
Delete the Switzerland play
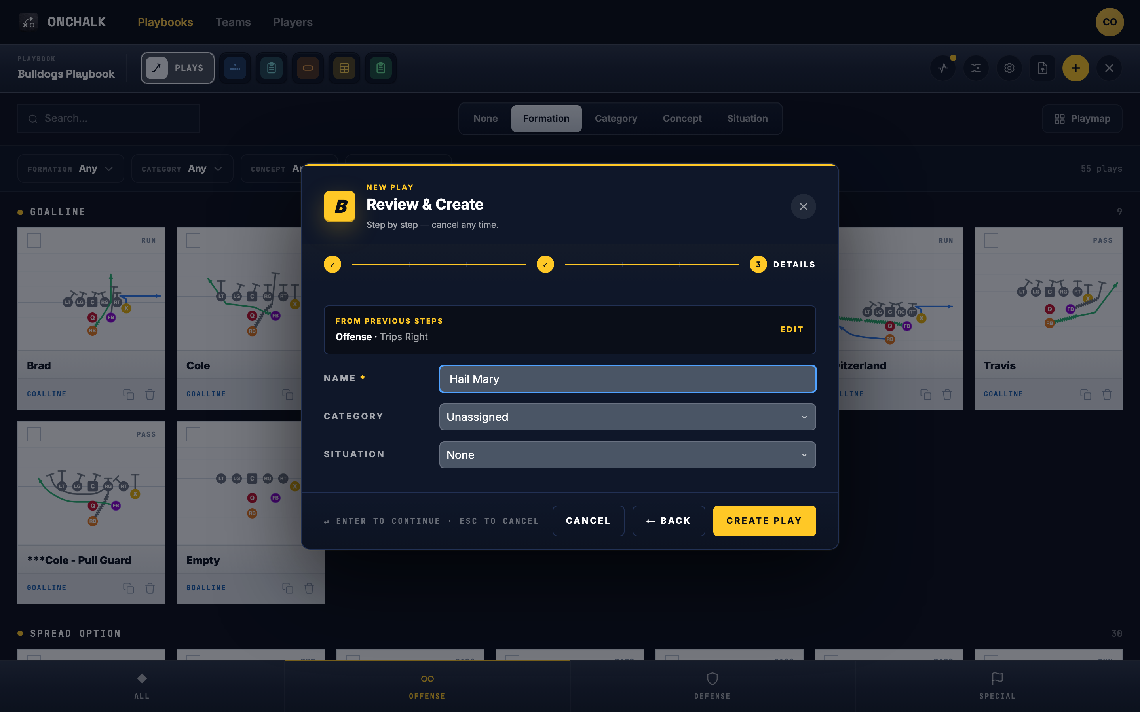[947, 394]
